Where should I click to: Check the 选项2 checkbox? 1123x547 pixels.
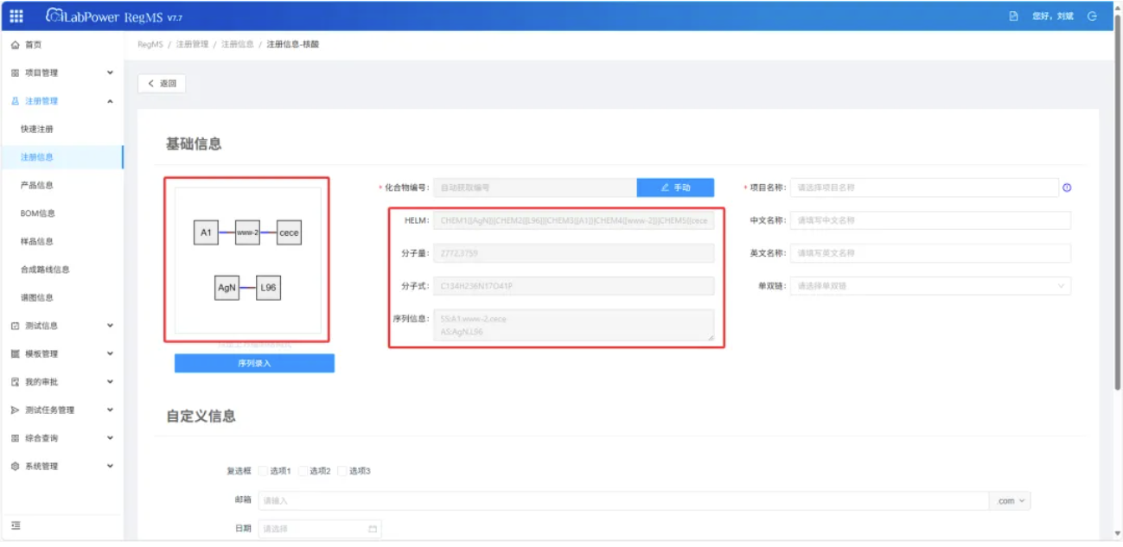click(x=303, y=471)
